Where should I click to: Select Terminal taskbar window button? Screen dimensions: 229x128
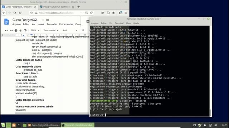point(78,125)
